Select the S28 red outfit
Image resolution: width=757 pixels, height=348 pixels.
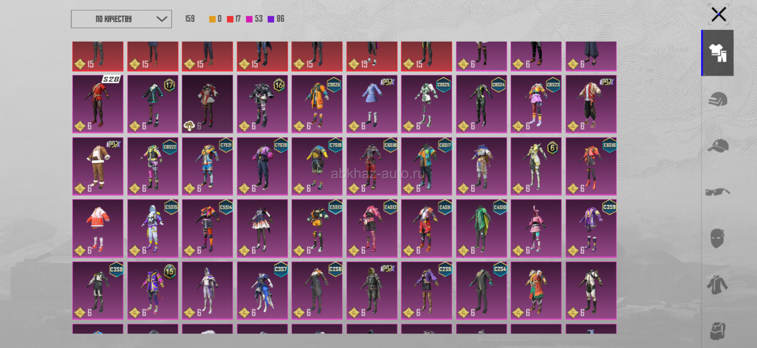(98, 104)
